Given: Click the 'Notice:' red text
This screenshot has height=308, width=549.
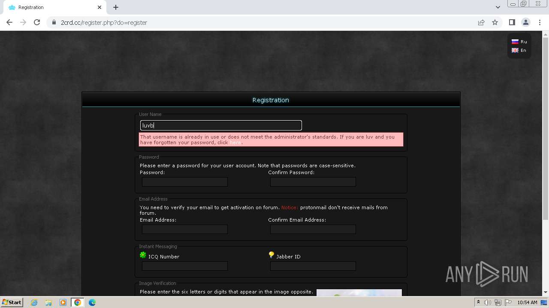Looking at the screenshot, I should [x=290, y=207].
